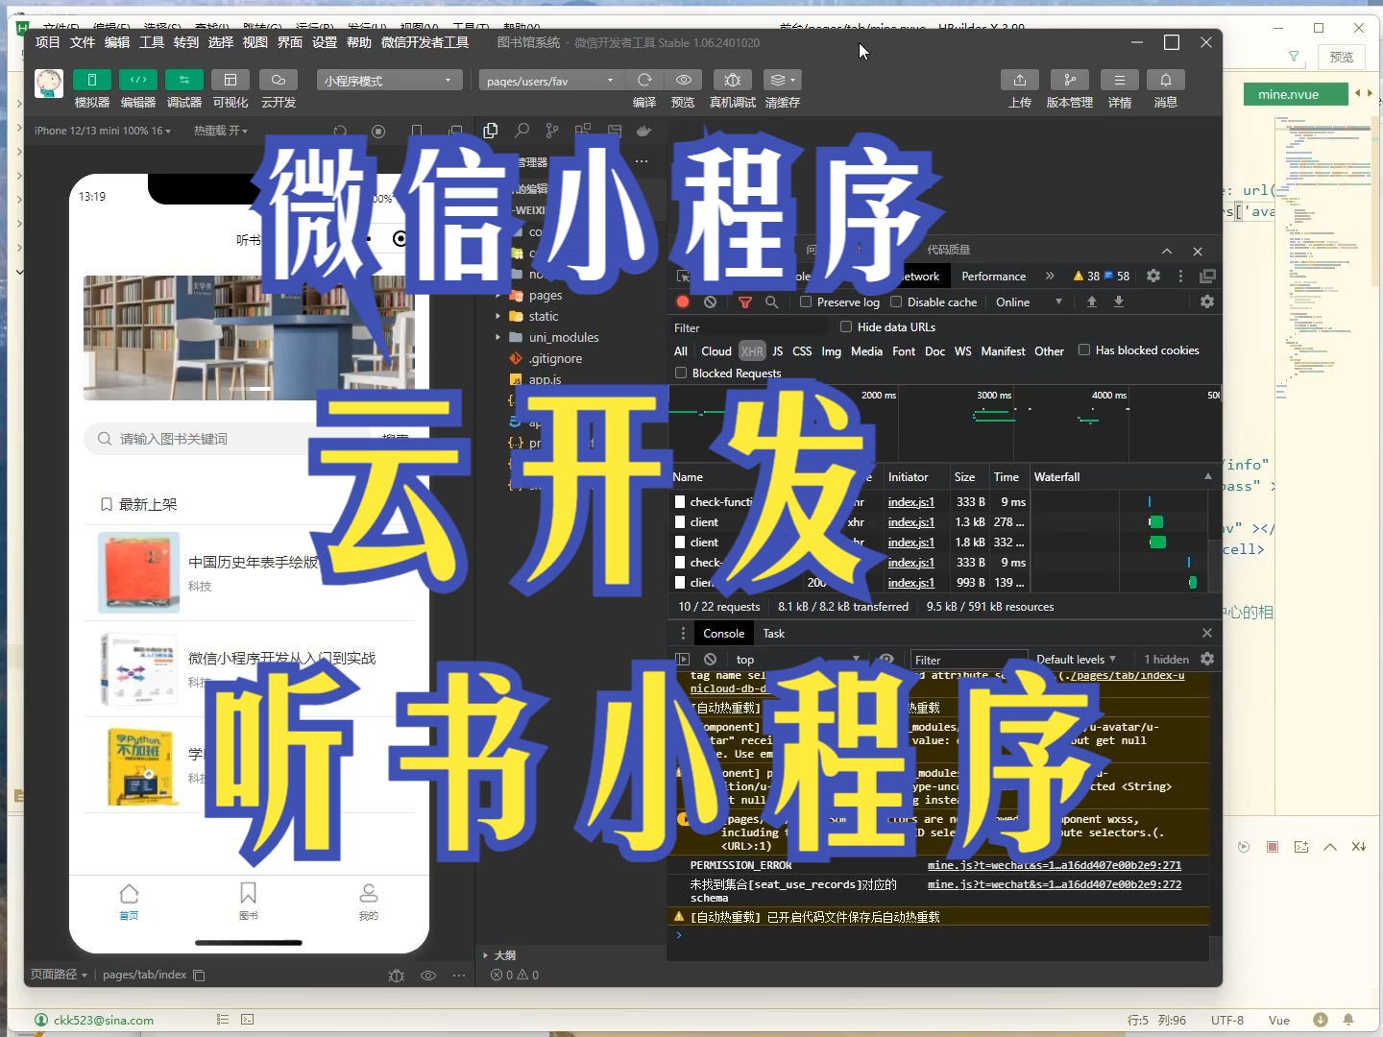Open the console top context dropdown
This screenshot has height=1037, width=1383.
click(x=797, y=660)
